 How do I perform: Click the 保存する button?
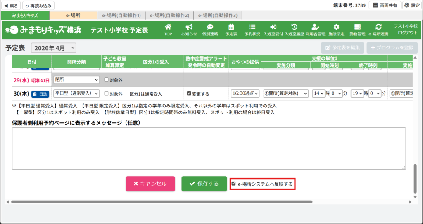click(x=204, y=184)
